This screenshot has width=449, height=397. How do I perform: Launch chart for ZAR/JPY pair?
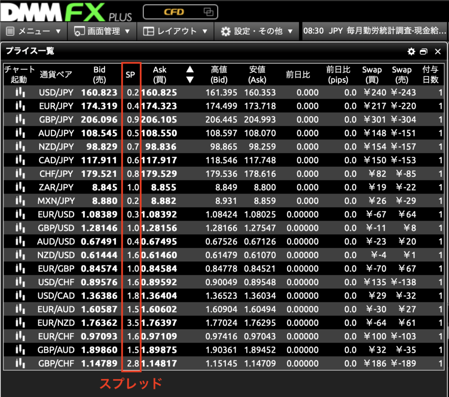[x=20, y=187]
